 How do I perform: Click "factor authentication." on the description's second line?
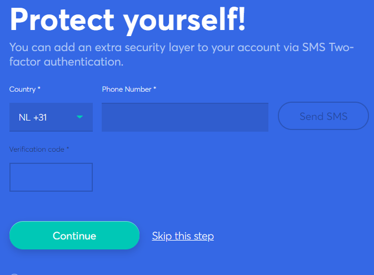[x=67, y=62]
